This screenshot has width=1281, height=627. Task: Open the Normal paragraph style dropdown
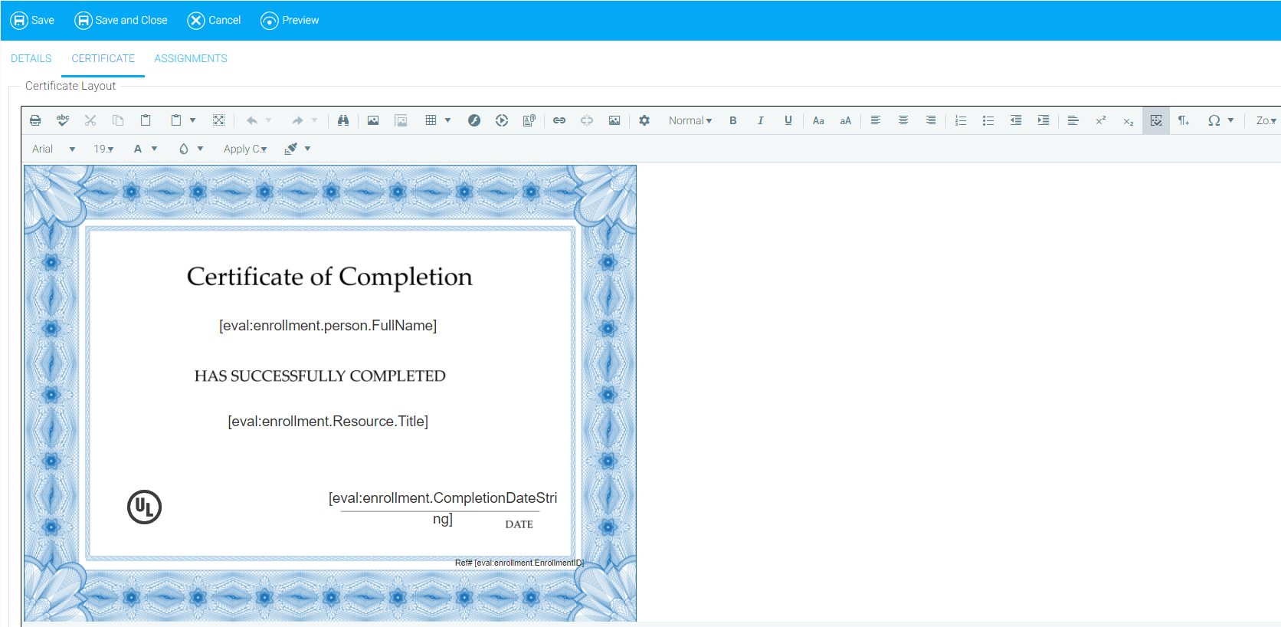(690, 120)
